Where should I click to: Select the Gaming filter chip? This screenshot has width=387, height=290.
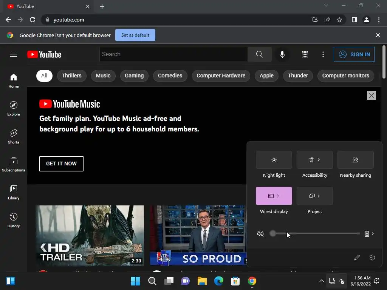click(x=134, y=76)
